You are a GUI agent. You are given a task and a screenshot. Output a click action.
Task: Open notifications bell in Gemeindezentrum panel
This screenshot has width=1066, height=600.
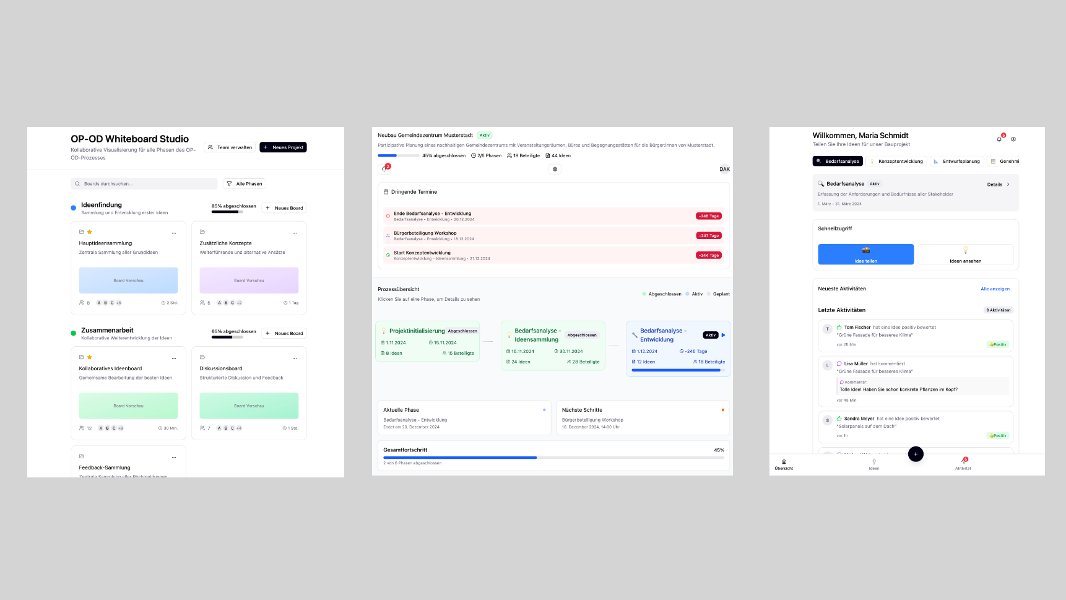coord(384,168)
